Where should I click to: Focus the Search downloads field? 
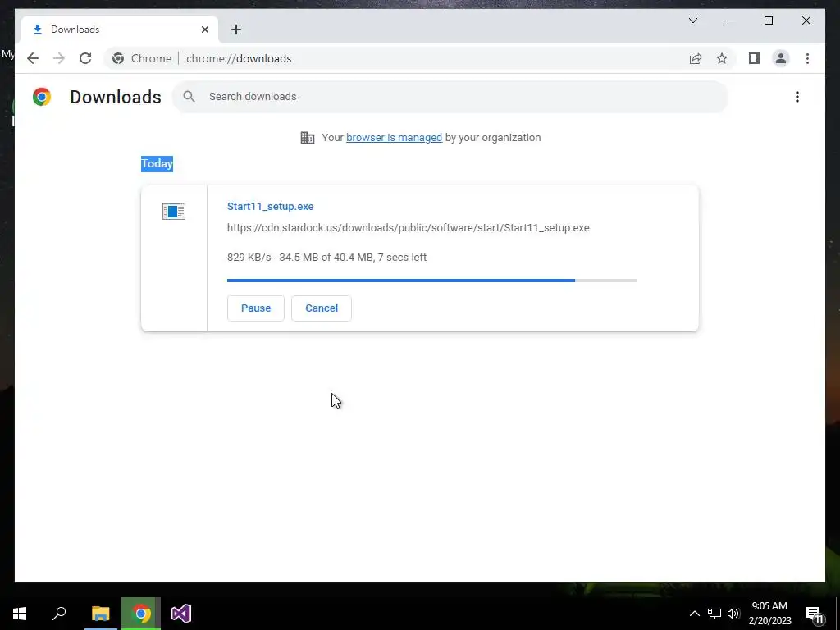pos(450,97)
